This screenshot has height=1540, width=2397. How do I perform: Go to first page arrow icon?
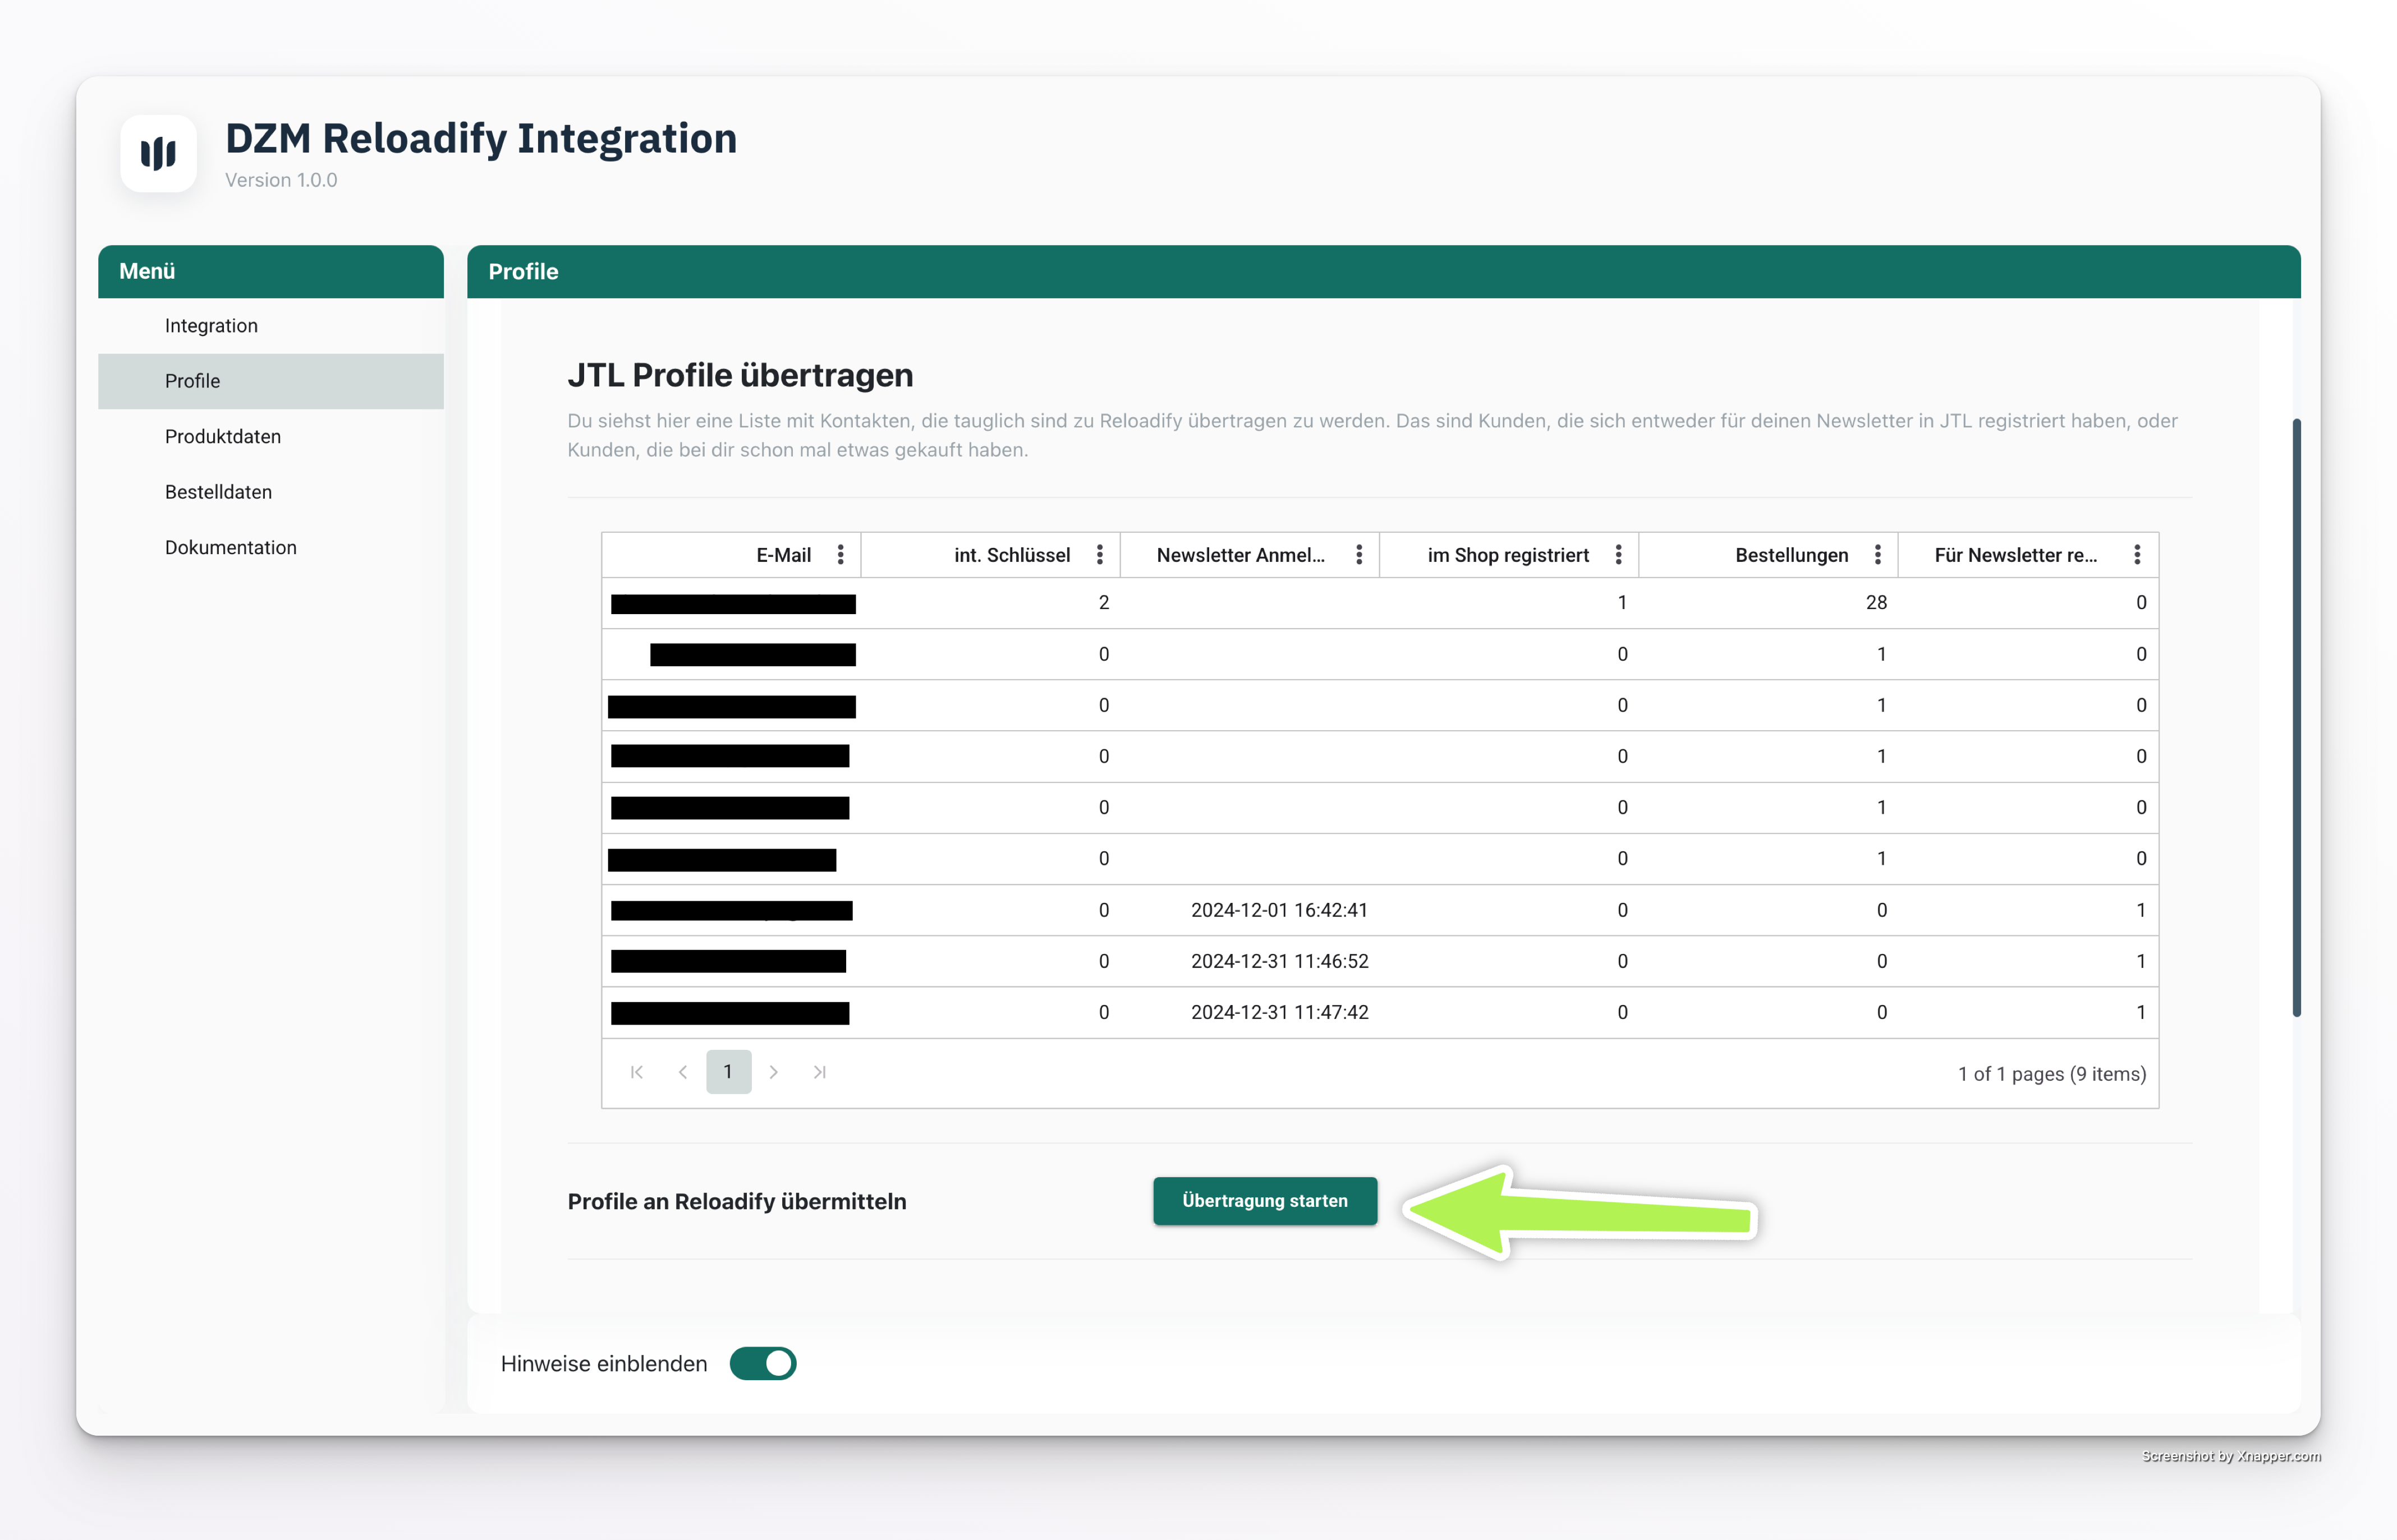[636, 1072]
